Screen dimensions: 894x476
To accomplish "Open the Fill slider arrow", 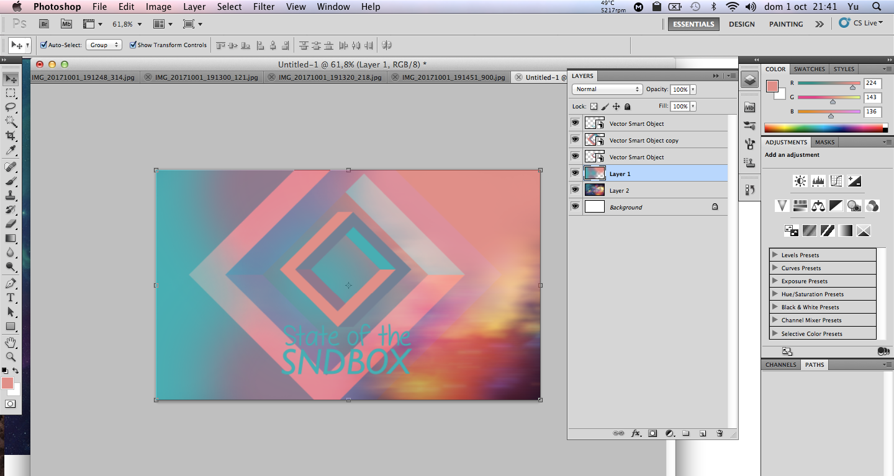I will (x=693, y=107).
